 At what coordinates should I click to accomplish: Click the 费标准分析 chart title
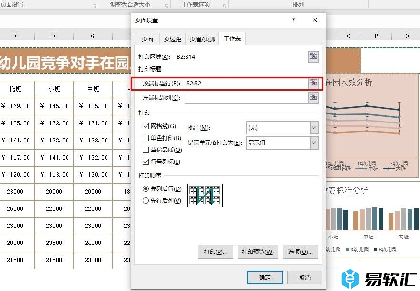pyautogui.click(x=347, y=190)
